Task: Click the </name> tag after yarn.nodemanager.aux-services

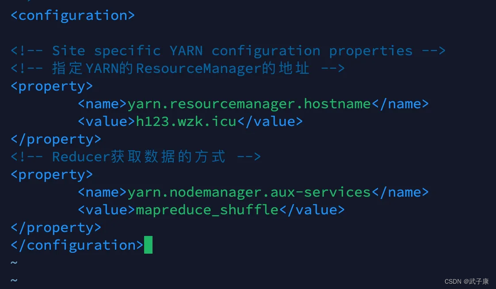Action: coord(400,192)
